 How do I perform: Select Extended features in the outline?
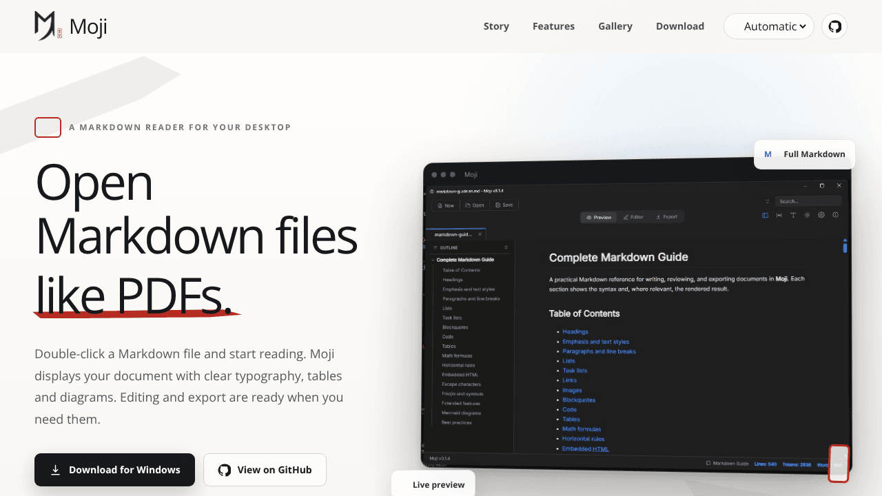[x=460, y=404]
